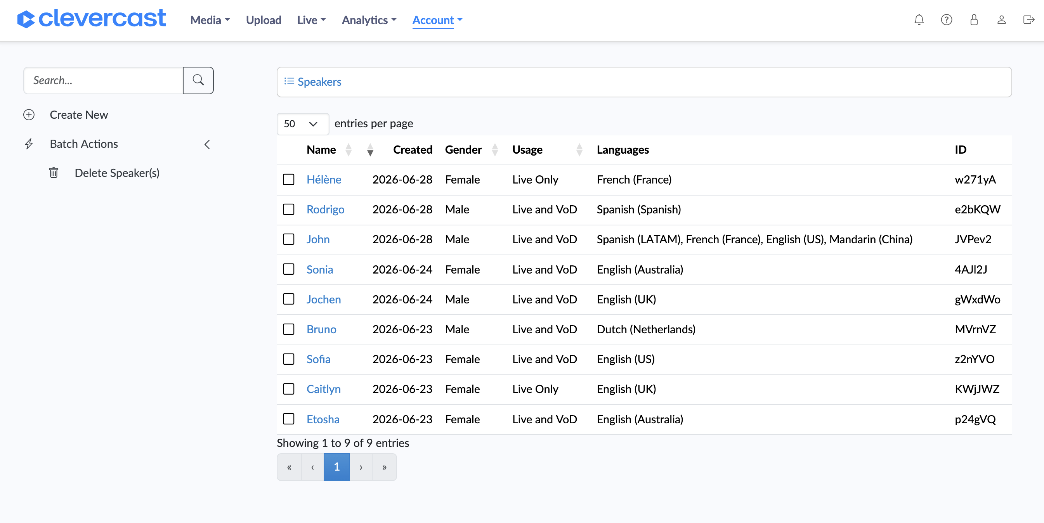This screenshot has height=523, width=1044.
Task: Click the Speakers breadcrumb link
Action: point(319,82)
